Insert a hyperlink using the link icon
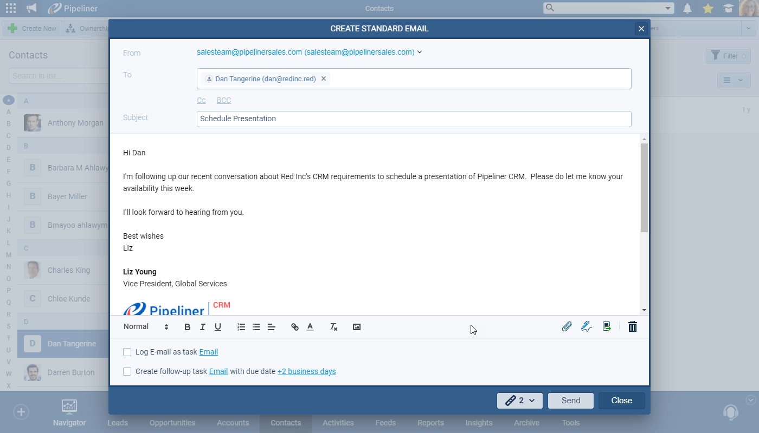 294,326
